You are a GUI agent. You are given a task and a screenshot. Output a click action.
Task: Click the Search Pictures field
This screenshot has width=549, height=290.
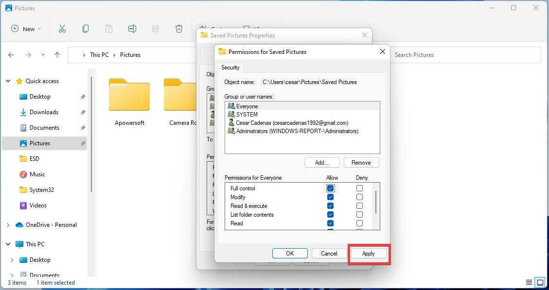pos(464,55)
